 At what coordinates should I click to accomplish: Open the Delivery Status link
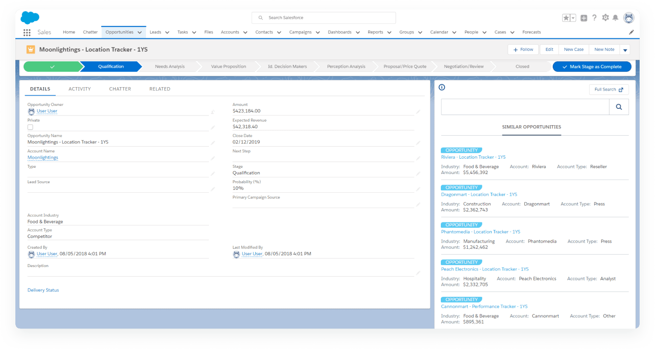43,290
